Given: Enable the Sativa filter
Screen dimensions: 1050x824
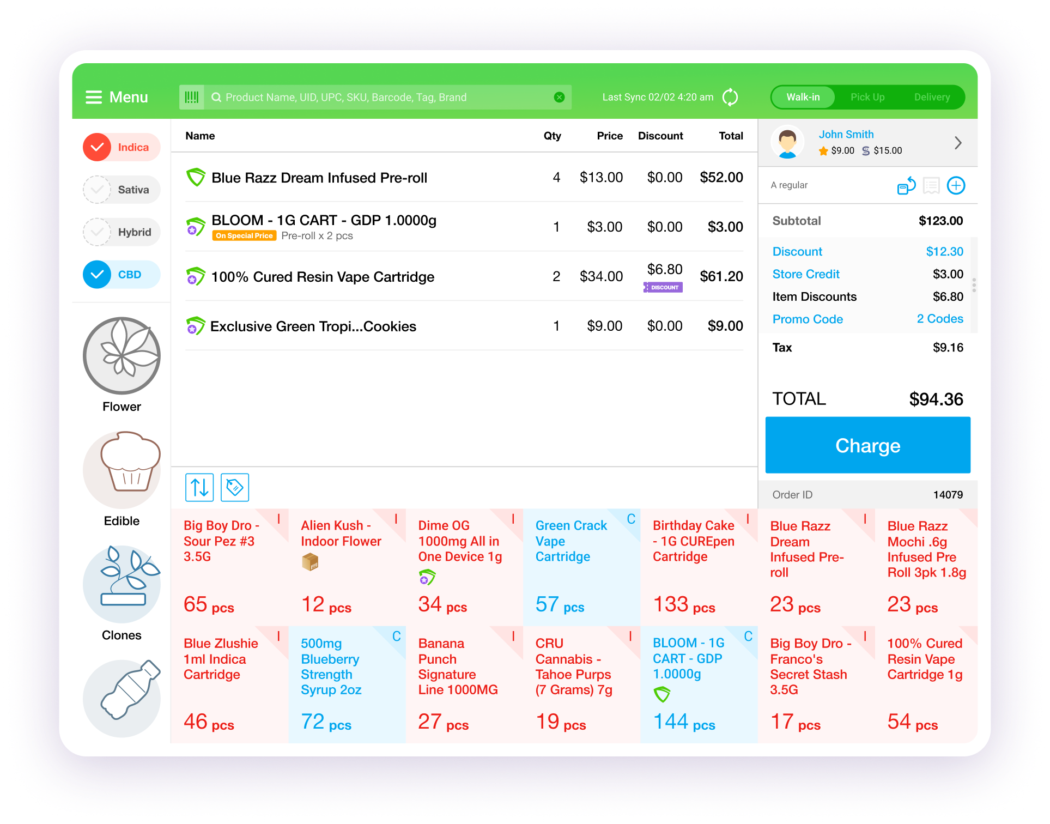Looking at the screenshot, I should click(97, 190).
